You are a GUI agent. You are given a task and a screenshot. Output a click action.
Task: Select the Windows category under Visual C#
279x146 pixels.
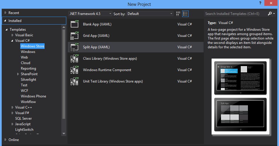[x=28, y=51]
